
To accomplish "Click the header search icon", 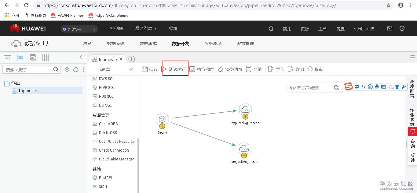I will [x=271, y=29].
